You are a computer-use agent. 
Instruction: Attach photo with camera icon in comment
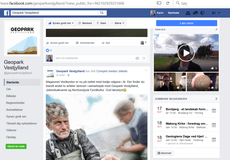(x=137, y=58)
